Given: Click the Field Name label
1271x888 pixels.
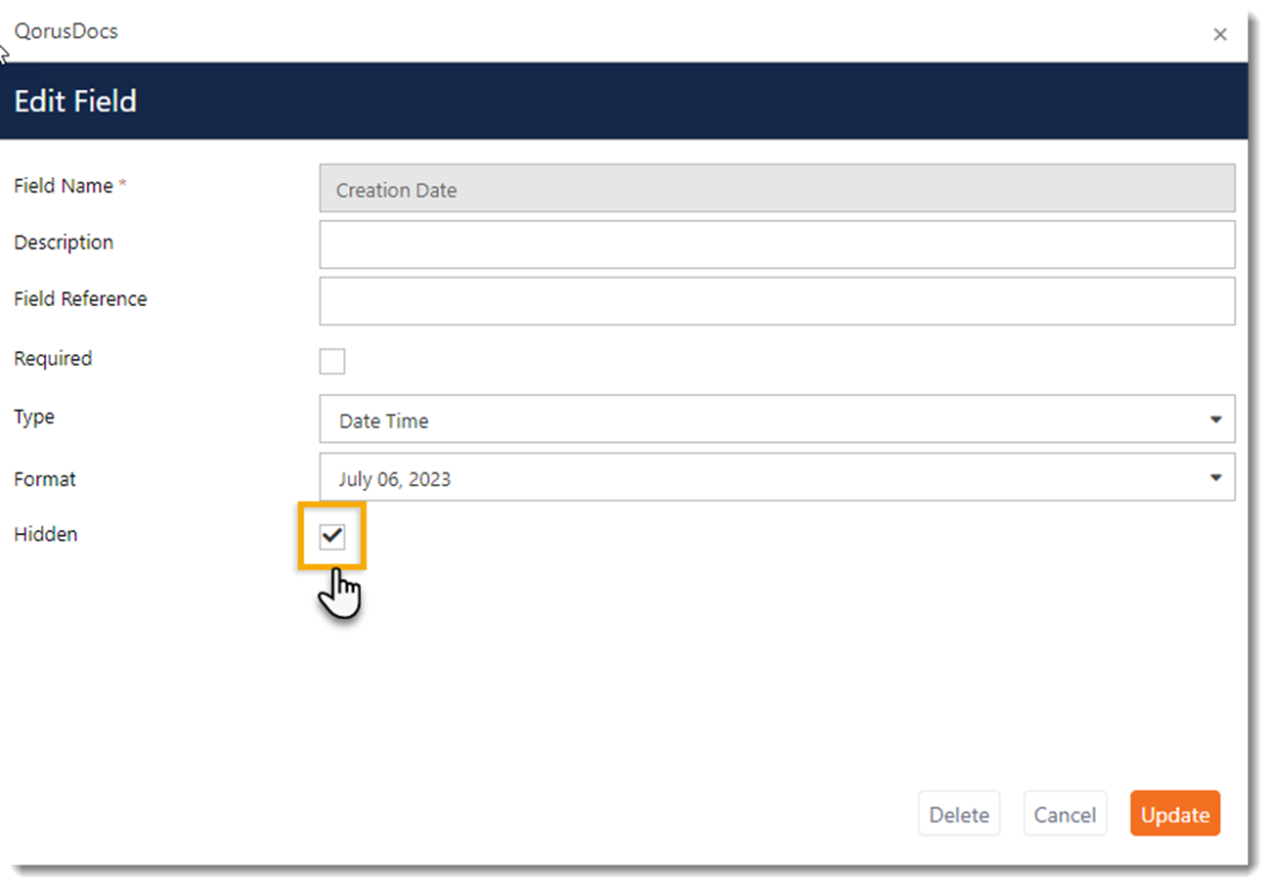Looking at the screenshot, I should (64, 186).
